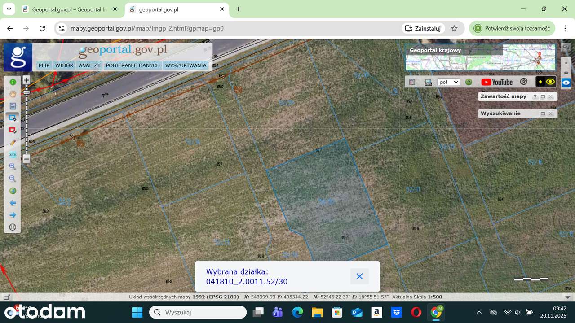Open the PLIK menu
Screen dimensions: 575x323
click(x=44, y=65)
